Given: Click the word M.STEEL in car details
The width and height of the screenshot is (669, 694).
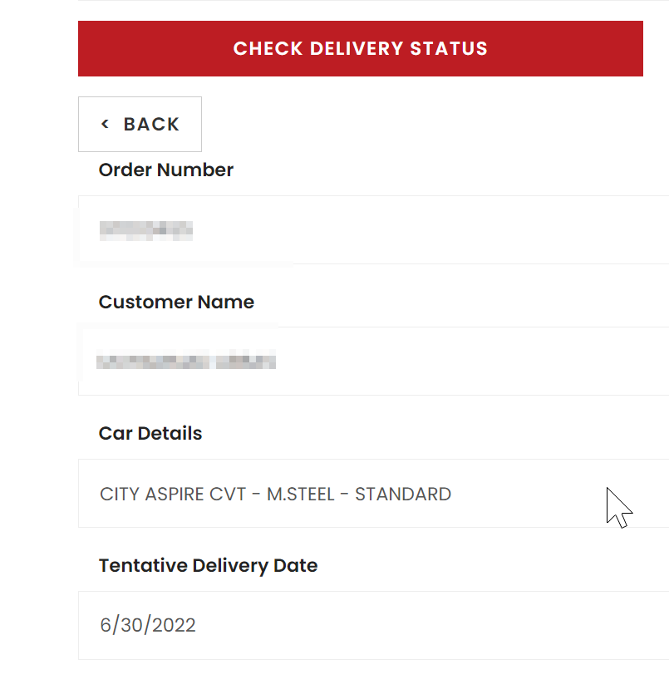Looking at the screenshot, I should (x=301, y=495).
